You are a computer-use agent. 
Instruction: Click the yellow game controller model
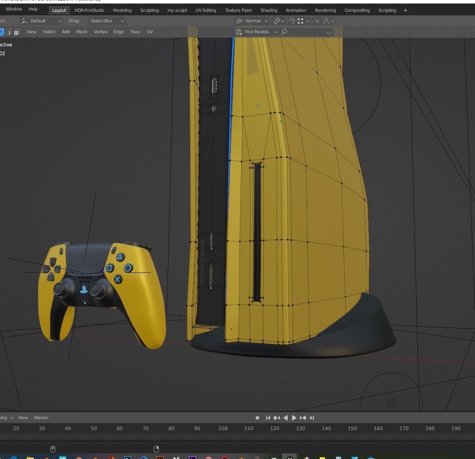(x=102, y=295)
